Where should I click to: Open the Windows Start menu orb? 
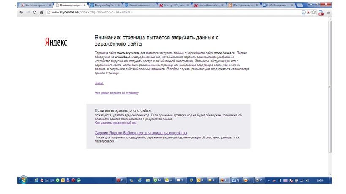(23, 180)
